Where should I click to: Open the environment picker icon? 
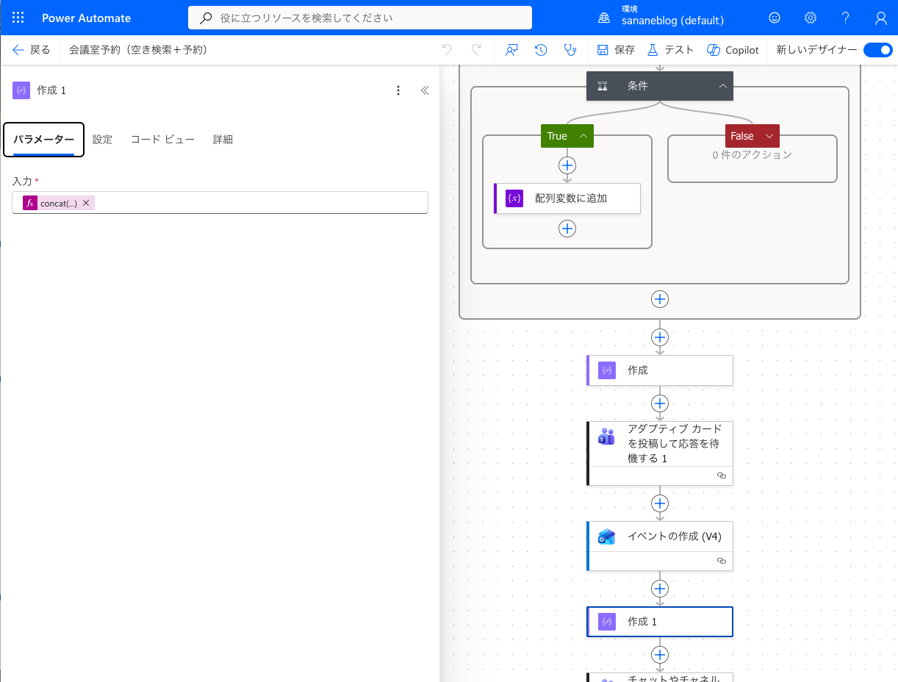pos(604,18)
